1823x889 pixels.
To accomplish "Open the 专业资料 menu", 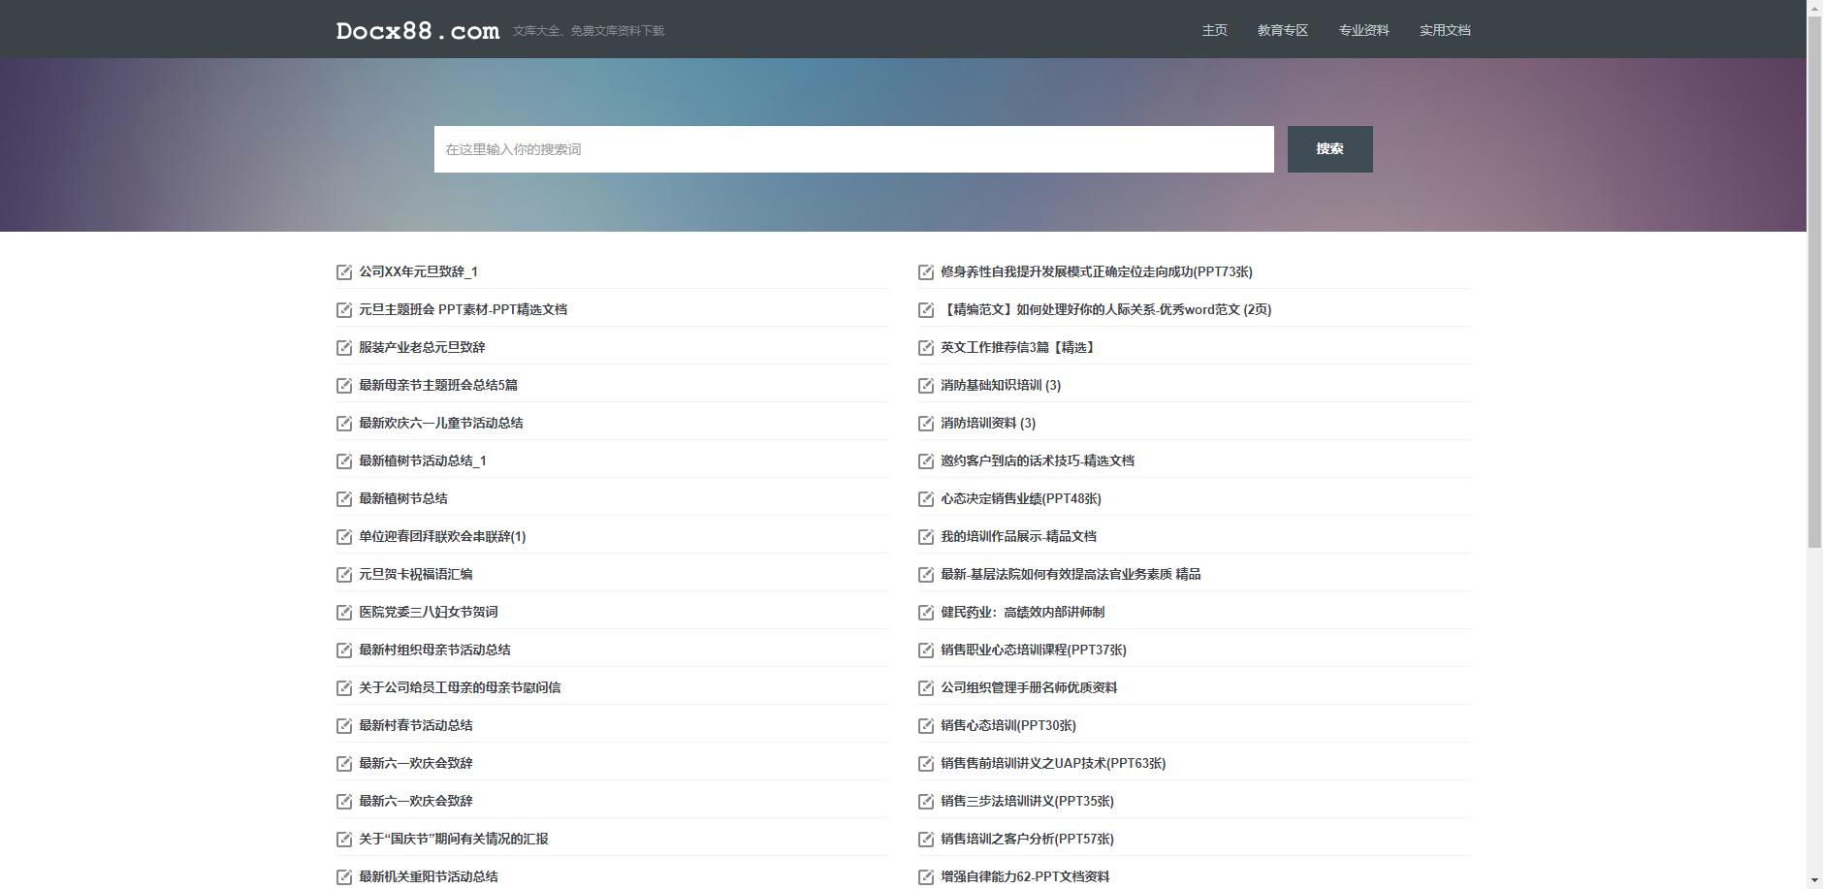I will (x=1363, y=30).
